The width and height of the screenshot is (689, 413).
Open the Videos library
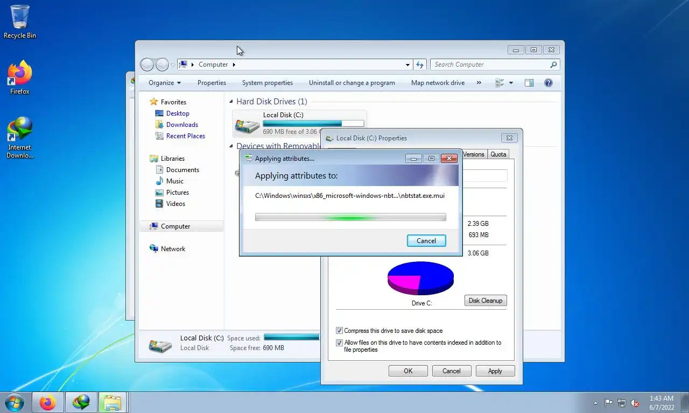(x=175, y=204)
